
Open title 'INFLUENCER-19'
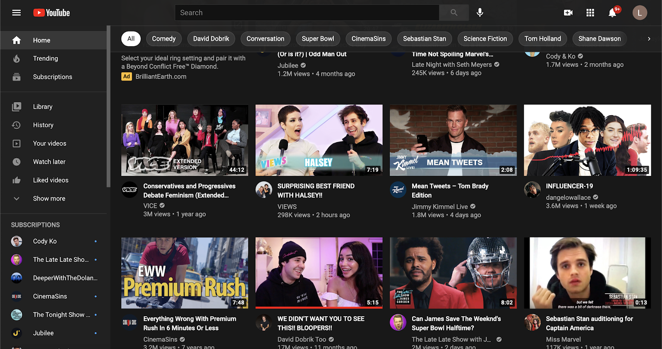(569, 186)
